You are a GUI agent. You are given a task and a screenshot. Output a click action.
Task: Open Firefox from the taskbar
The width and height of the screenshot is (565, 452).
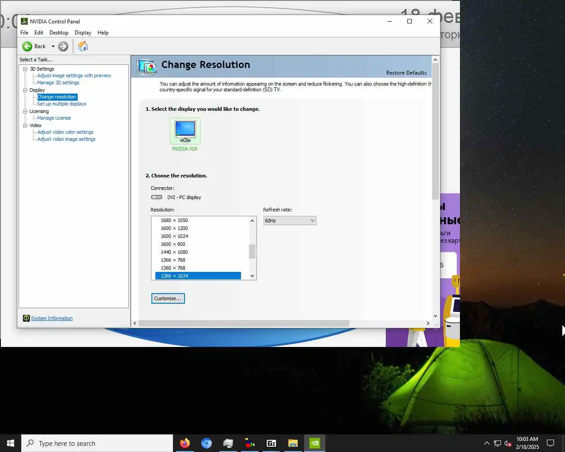pos(185,443)
